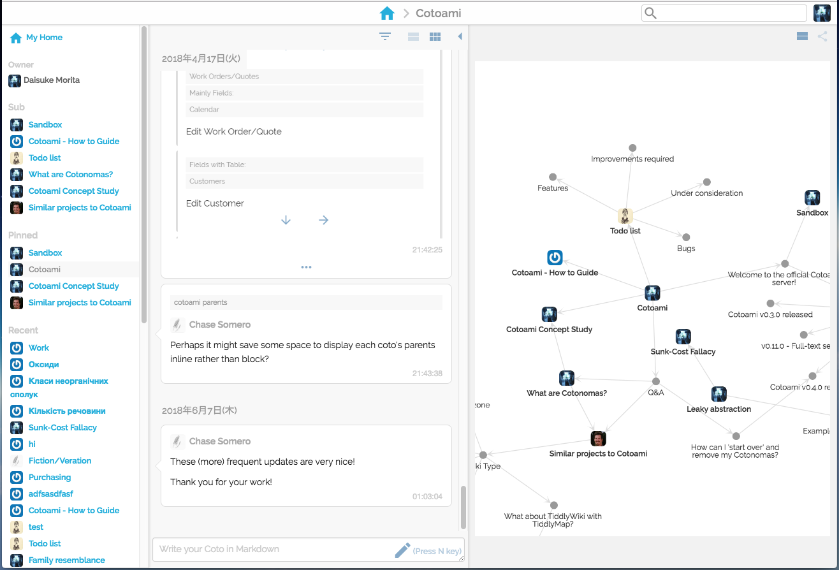Open pinned Similar projects to Cotoami

pyautogui.click(x=80, y=303)
